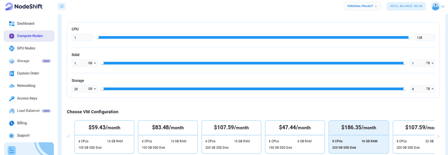This screenshot has height=155, width=448.
Task: Toggle the sidebar with the hamburger button
Action: click(62, 6)
